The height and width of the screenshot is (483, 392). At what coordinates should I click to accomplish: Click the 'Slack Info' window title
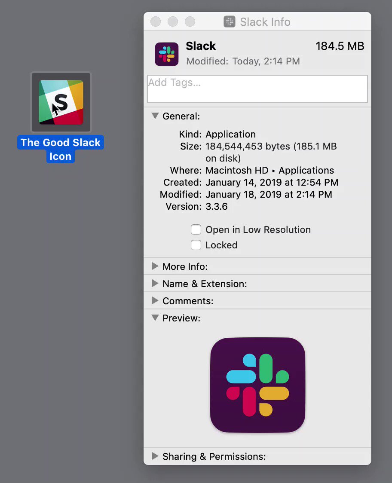(265, 22)
